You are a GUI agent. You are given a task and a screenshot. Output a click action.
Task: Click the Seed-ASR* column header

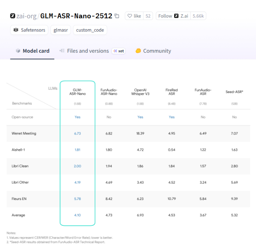click(234, 93)
